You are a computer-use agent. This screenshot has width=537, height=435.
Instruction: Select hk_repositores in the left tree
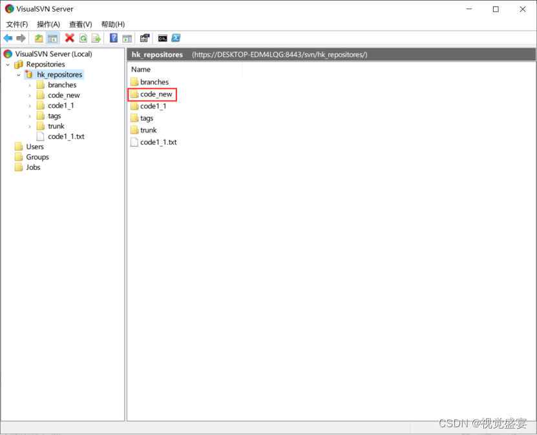59,75
